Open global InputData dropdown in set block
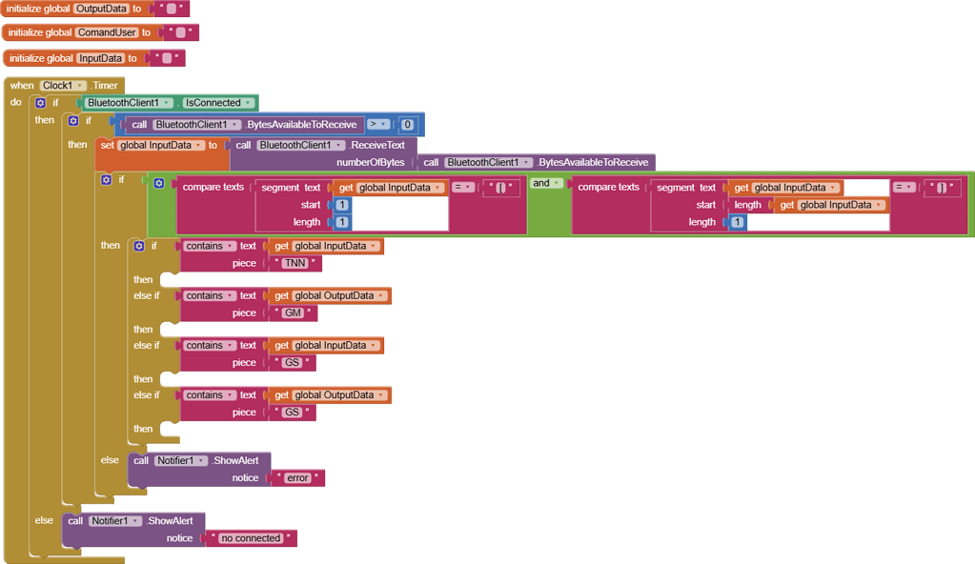The image size is (975, 564). pos(160,146)
